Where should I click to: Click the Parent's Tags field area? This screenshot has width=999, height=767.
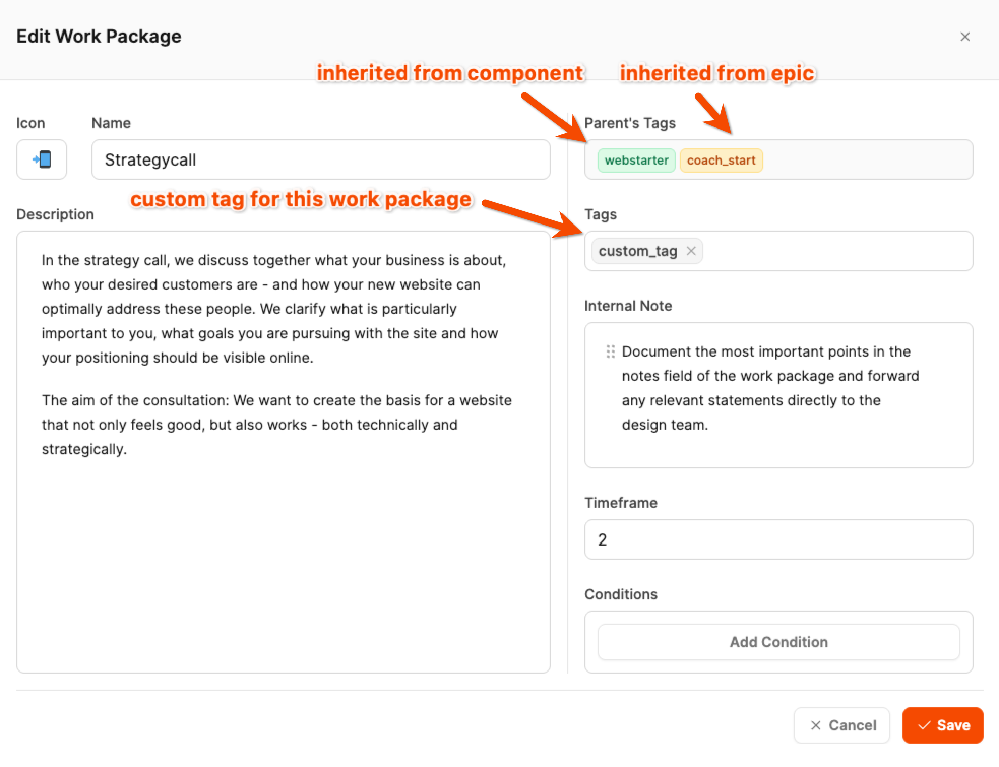point(864,159)
